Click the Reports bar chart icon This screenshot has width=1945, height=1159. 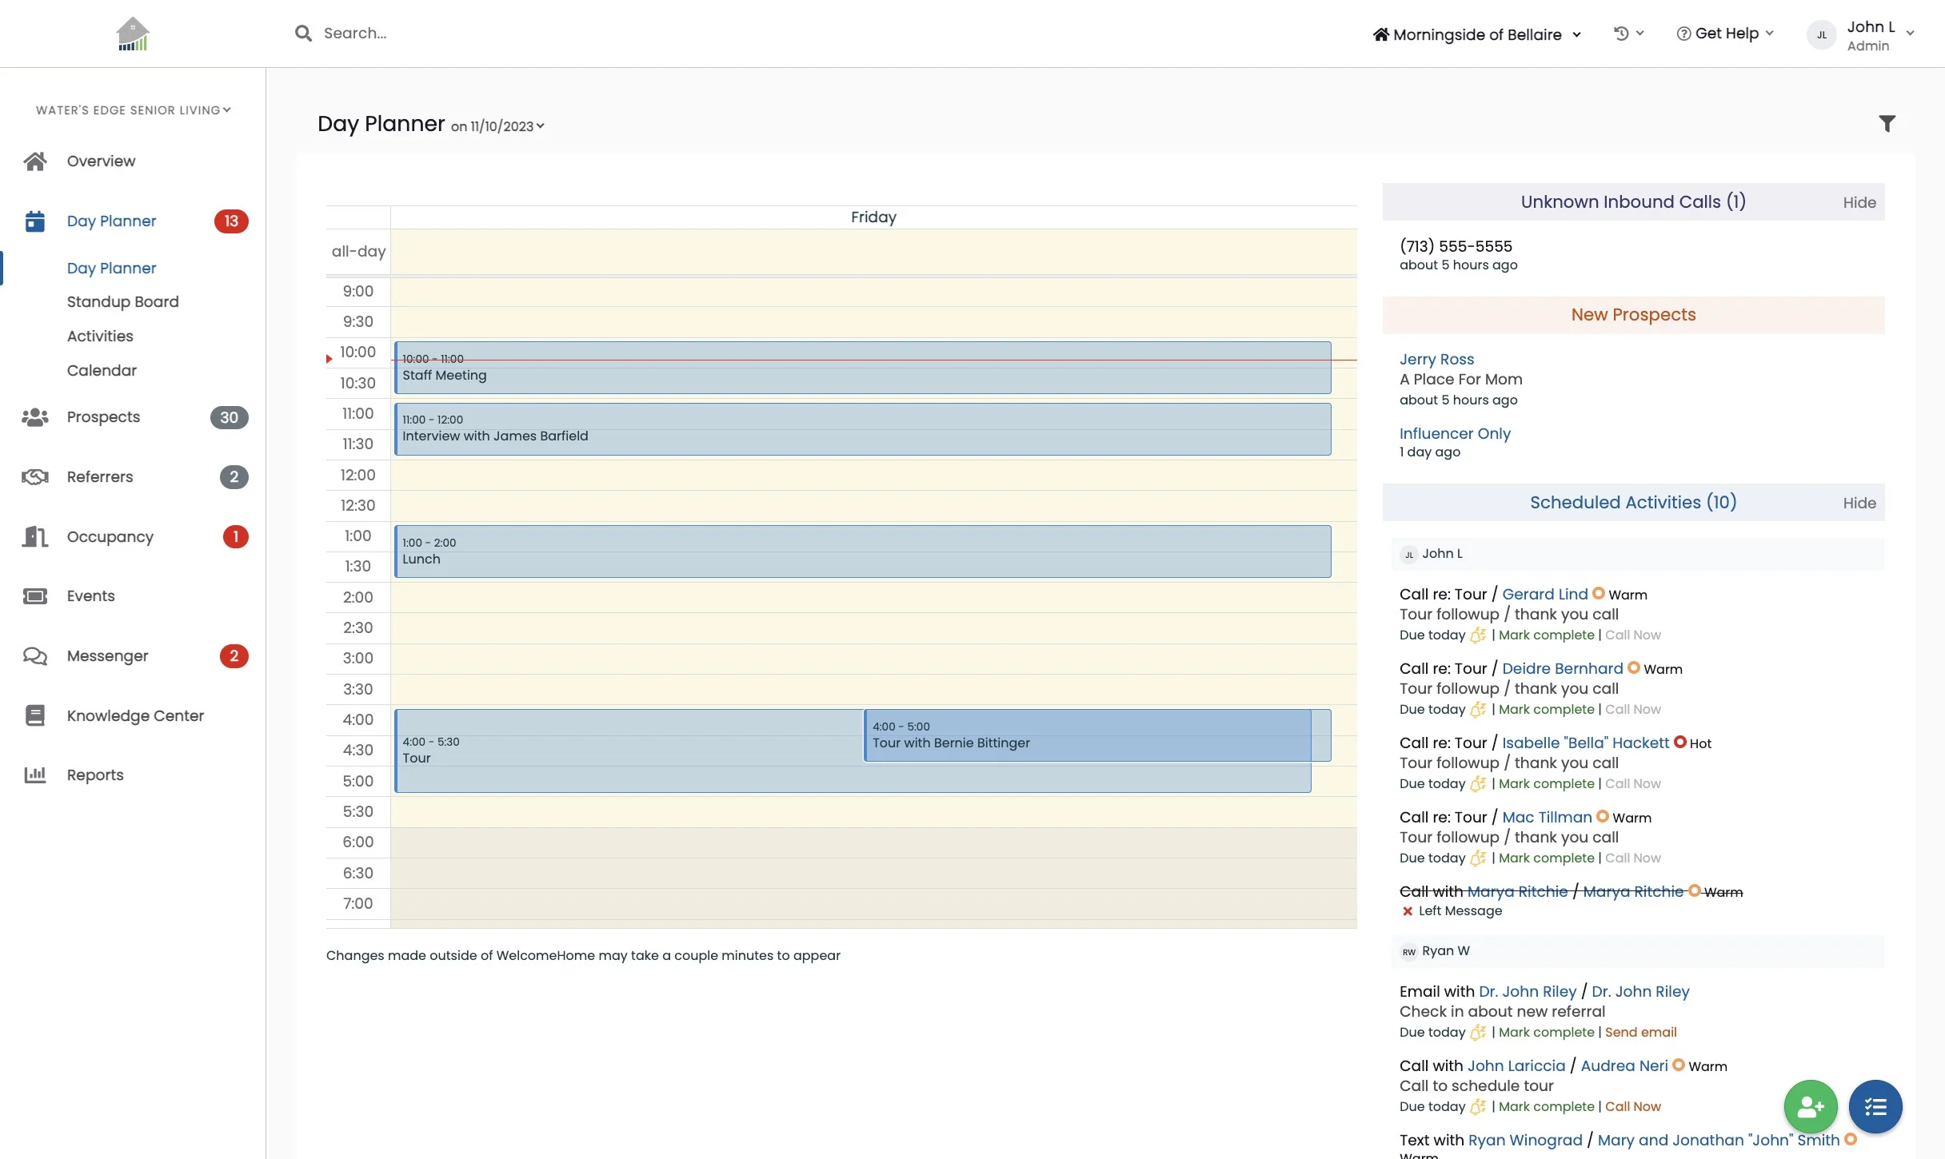pyautogui.click(x=35, y=775)
